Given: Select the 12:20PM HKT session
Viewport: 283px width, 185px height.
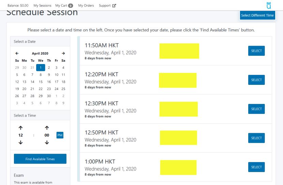Looking at the screenshot, I should point(256,80).
